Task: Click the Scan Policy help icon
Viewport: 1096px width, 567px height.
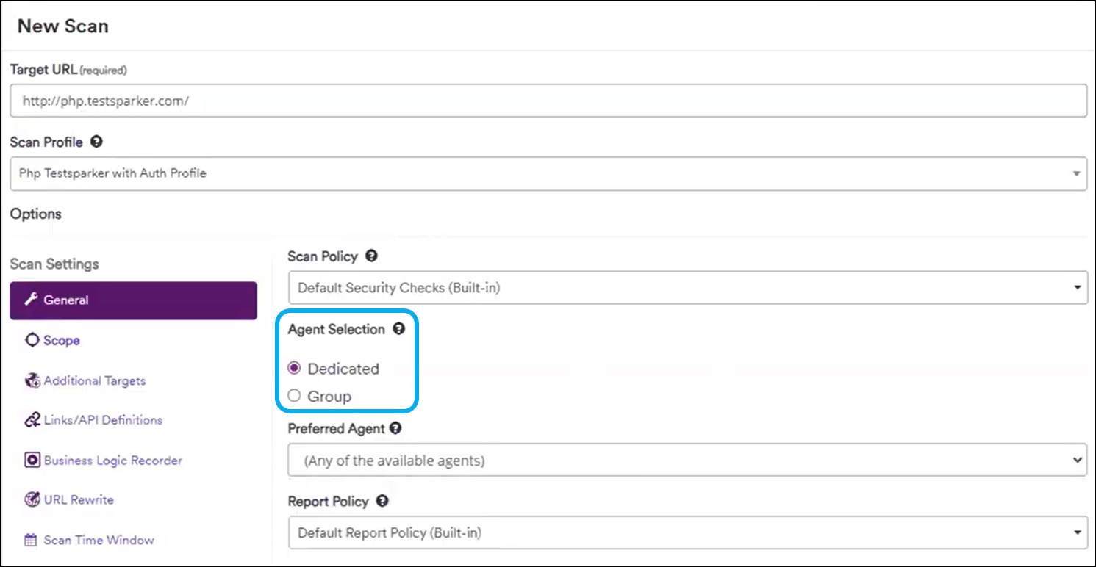Action: 372,256
